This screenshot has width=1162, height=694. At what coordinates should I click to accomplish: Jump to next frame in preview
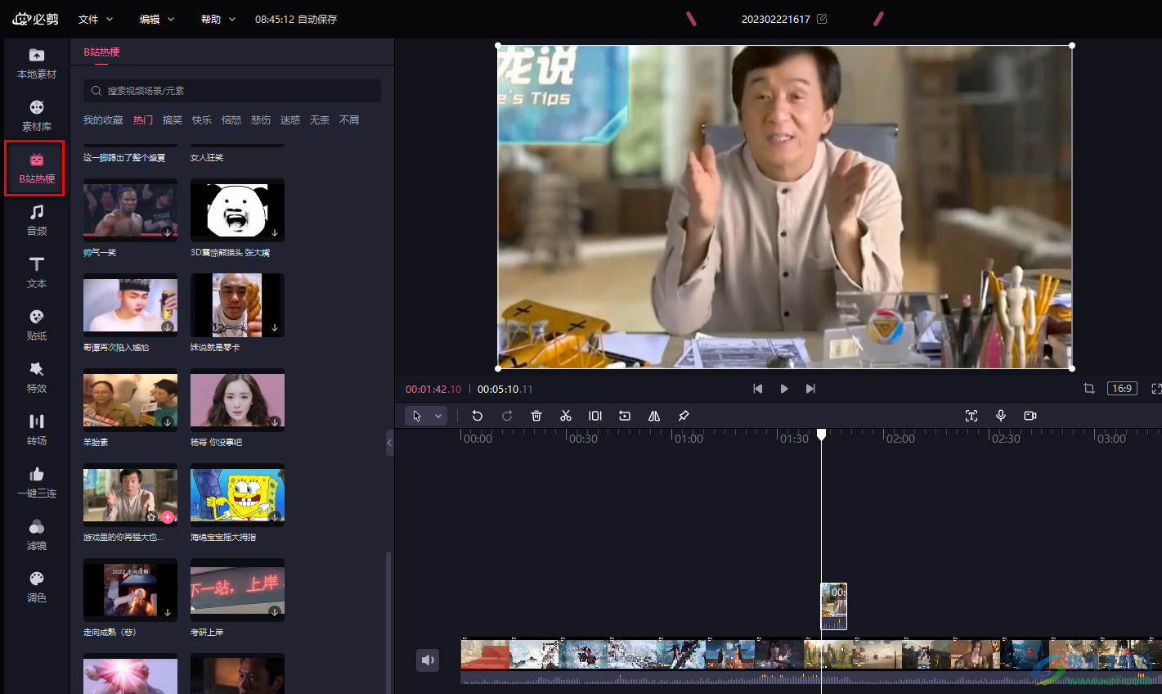810,389
